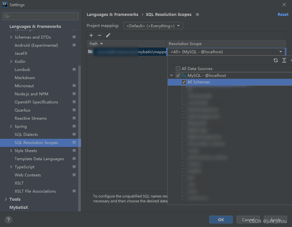Toggle the All Schemas checkbox

tap(184, 82)
